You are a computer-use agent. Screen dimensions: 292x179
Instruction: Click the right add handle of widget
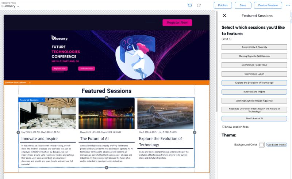pyautogui.click(x=195, y=132)
